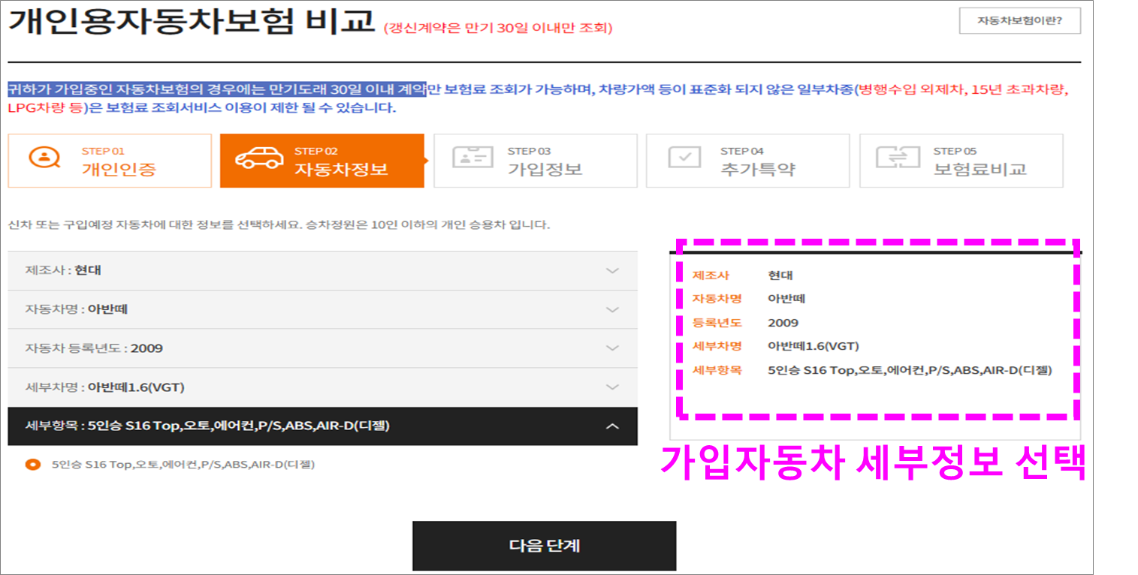Click the person icon in STEP 01 개인인증
The image size is (1138, 575).
pos(46,160)
